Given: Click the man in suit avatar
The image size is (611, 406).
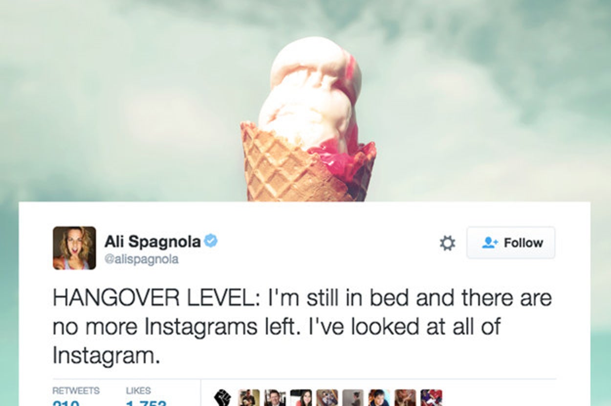Looking at the screenshot, I should click(275, 398).
